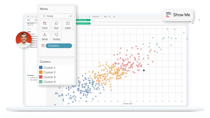
Task: Click the Show Me button
Action: point(178,15)
